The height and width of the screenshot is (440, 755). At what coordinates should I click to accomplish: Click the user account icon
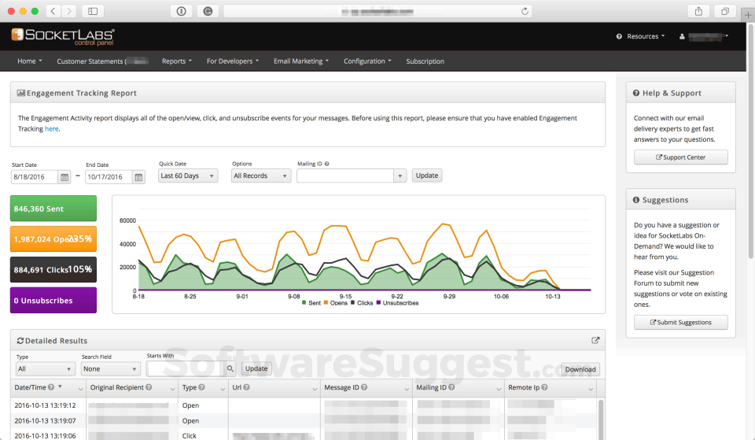click(682, 37)
